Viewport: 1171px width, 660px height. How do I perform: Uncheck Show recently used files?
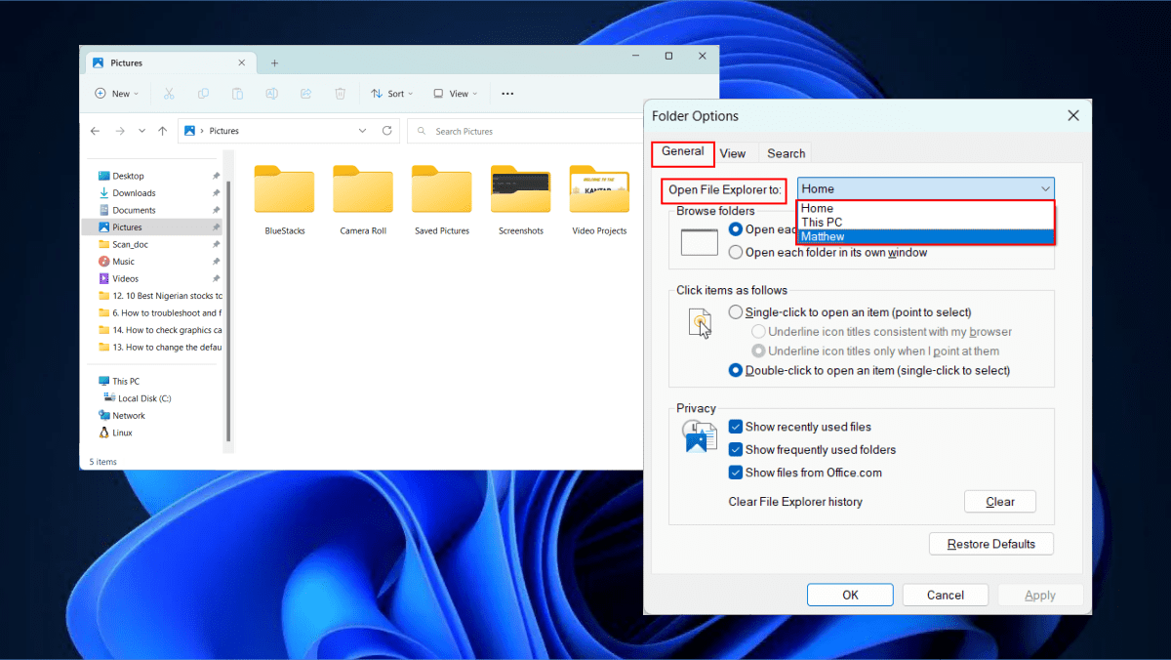coord(737,427)
